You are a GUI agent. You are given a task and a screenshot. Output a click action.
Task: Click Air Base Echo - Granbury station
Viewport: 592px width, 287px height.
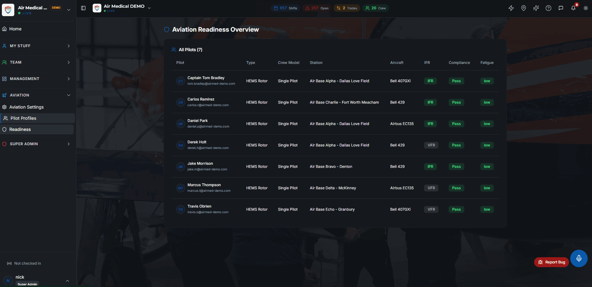pos(332,209)
